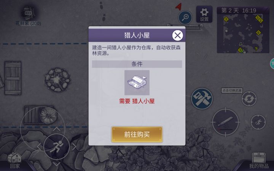The image size is (274, 171).
Task: Tap the joystick right chevron
Action: [74, 147]
